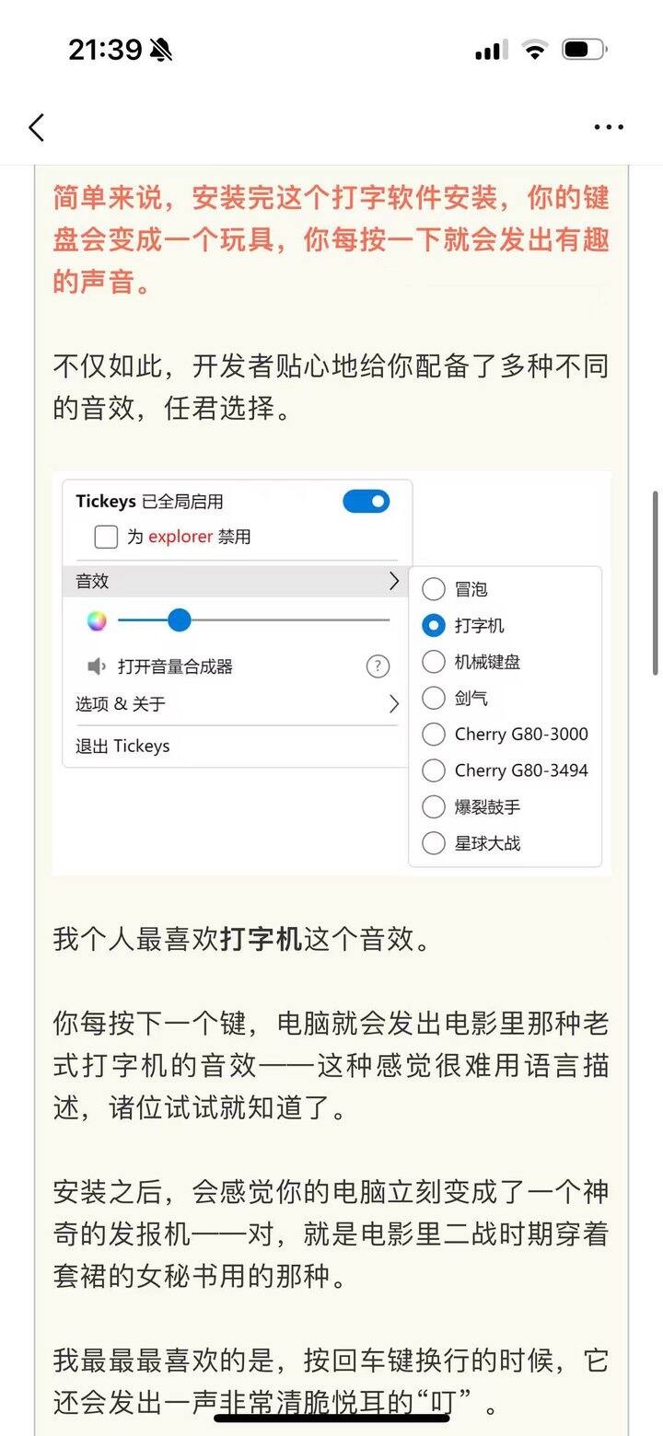The image size is (663, 1436).
Task: Tap the battery status icon
Action: [x=584, y=50]
